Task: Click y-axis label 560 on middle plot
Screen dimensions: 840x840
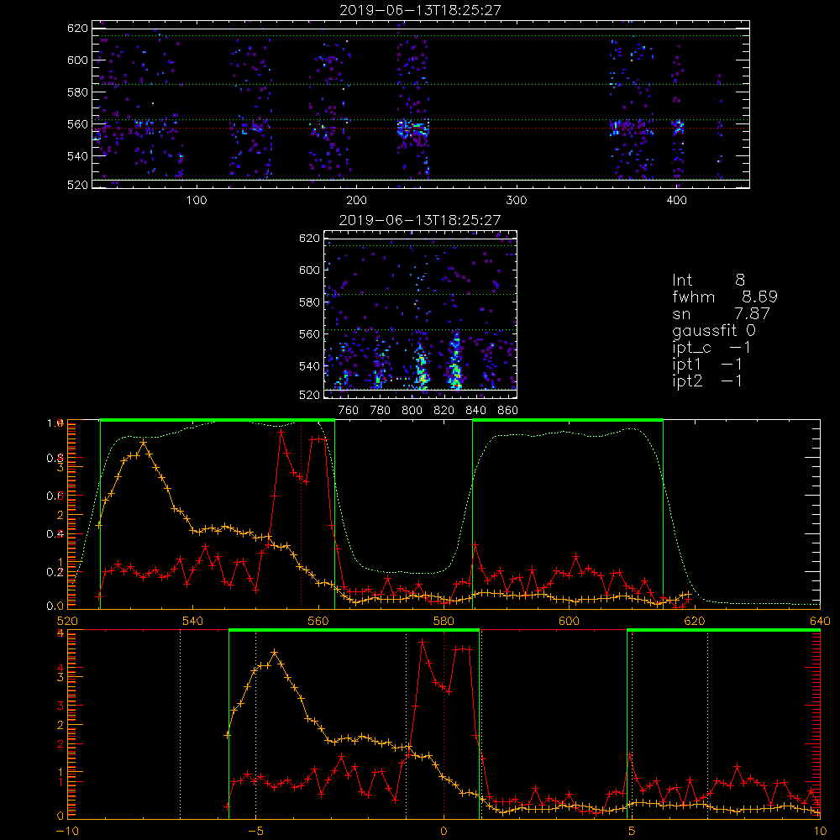Action: pyautogui.click(x=310, y=333)
